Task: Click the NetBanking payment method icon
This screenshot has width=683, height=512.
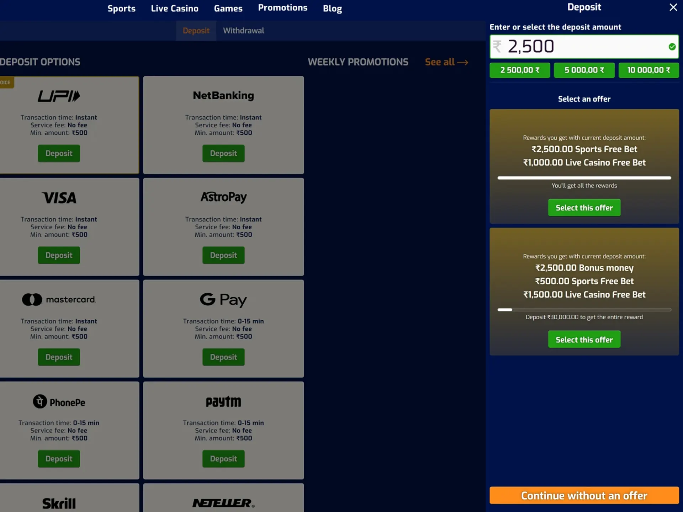Action: click(223, 95)
